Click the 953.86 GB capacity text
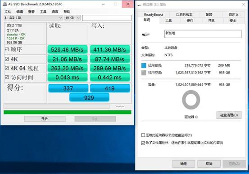 [x=14, y=42]
